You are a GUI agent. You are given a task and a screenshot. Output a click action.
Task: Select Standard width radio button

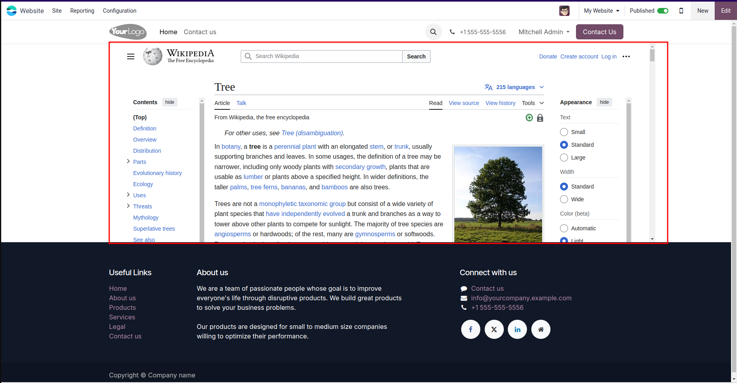(564, 187)
